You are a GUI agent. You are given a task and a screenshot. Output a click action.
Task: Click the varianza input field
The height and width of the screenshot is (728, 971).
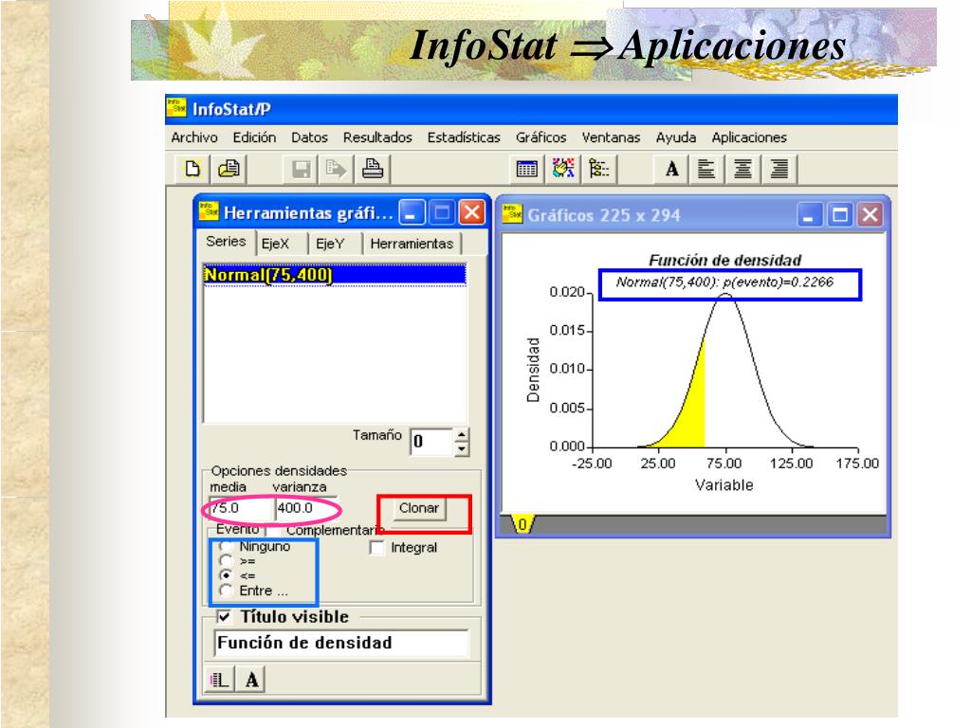click(306, 508)
